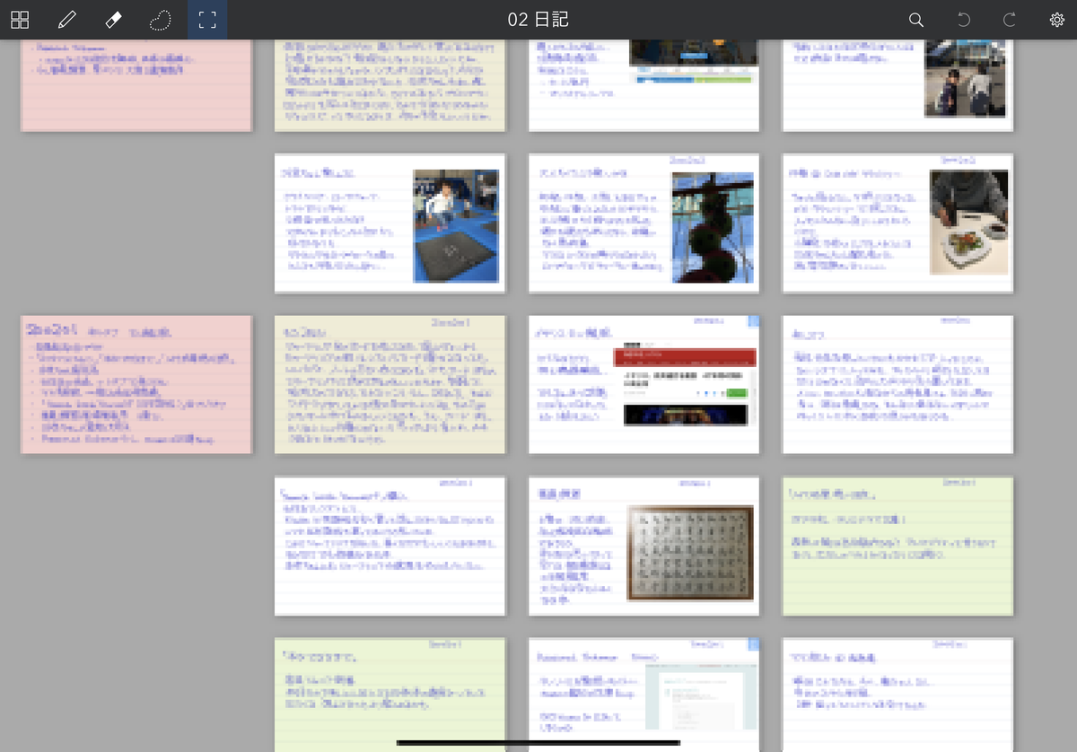The width and height of the screenshot is (1077, 752).
Task: Select the yellow-green note titled 'いつもの扉'
Action: tap(897, 545)
